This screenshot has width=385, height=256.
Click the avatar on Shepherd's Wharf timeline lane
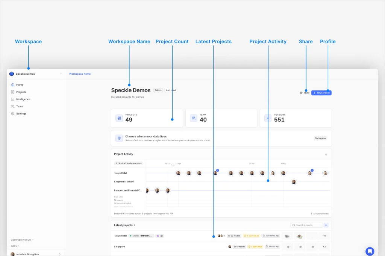294,182
